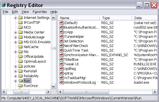Sort values by the Type column header
This screenshot has height=102, width=159.
coord(116,18)
